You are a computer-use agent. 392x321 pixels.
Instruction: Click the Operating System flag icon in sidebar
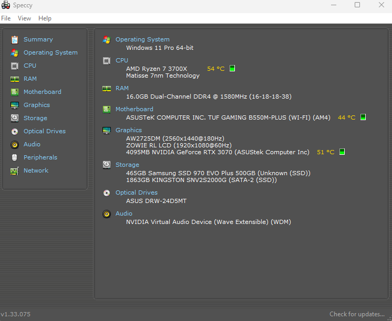(15, 52)
